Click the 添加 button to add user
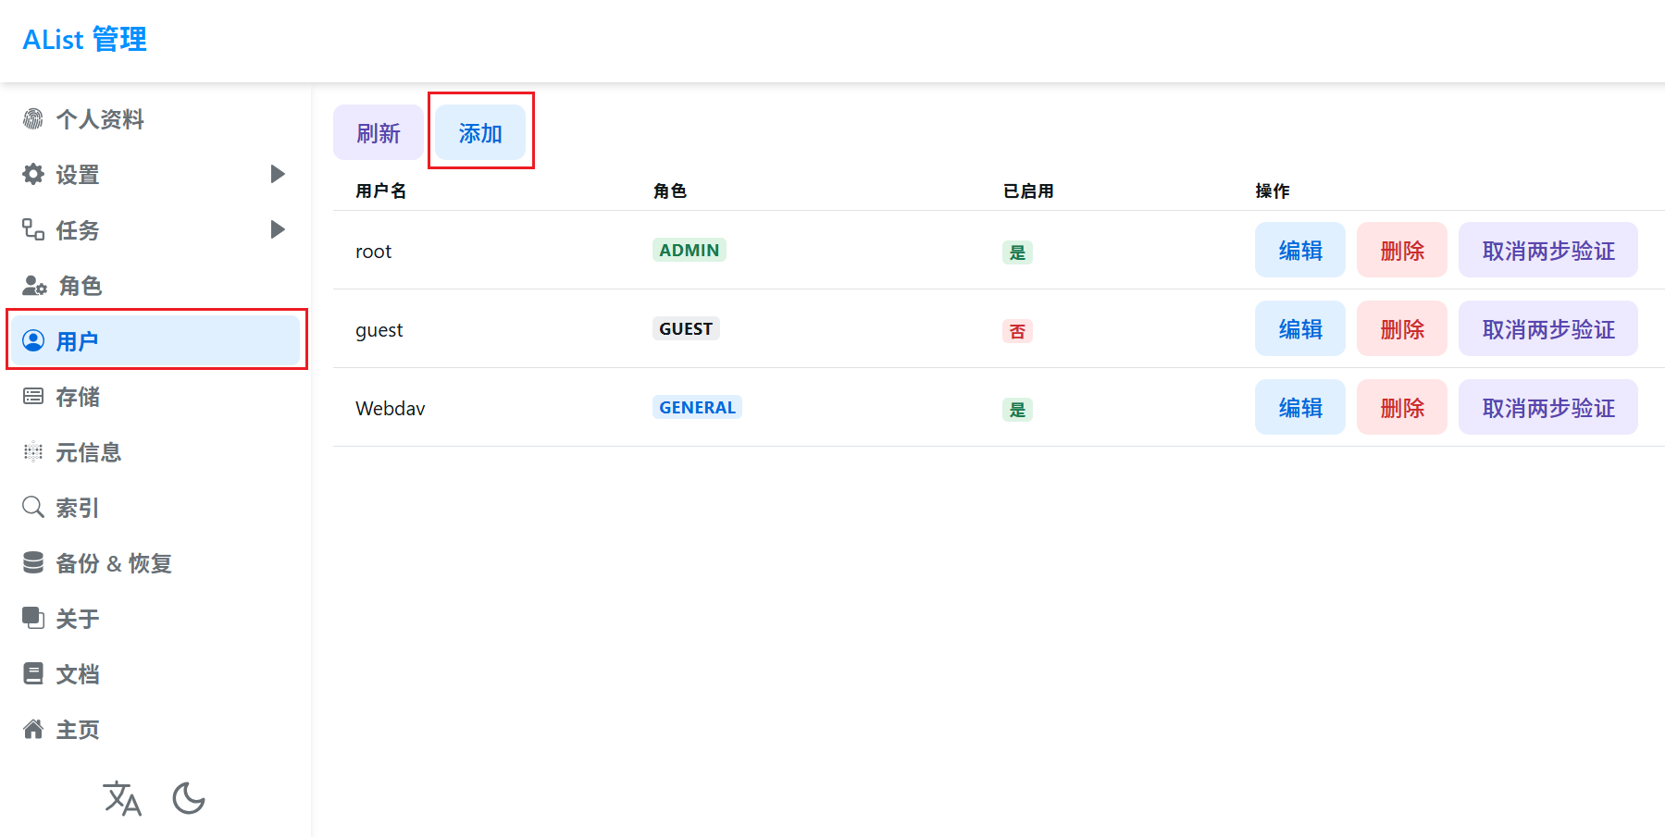 [x=480, y=132]
